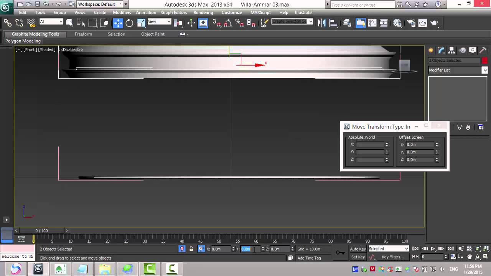Switch to Freeform ribbon tab

pos(83,34)
